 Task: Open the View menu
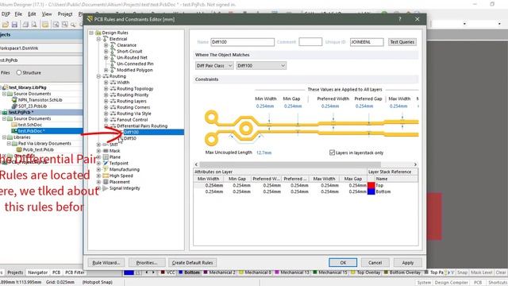click(x=47, y=14)
